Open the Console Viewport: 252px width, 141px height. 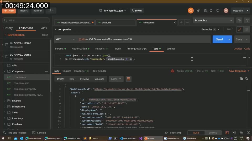[x=39, y=133]
